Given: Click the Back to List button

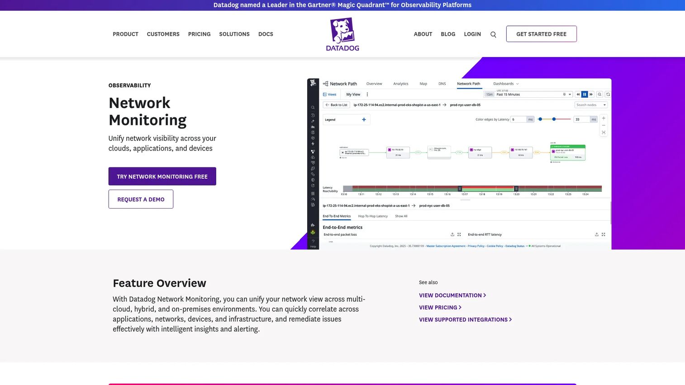Looking at the screenshot, I should [x=336, y=105].
